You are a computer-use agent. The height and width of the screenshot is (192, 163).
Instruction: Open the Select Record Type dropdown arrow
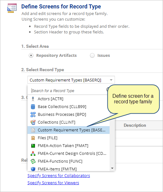point(111,80)
